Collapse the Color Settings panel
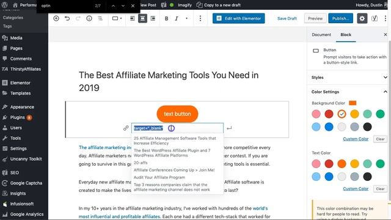This screenshot has width=391, height=220. pyautogui.click(x=349, y=92)
